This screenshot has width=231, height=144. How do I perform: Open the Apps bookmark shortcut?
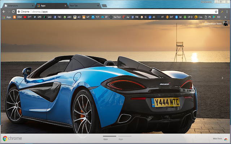(x=7, y=17)
